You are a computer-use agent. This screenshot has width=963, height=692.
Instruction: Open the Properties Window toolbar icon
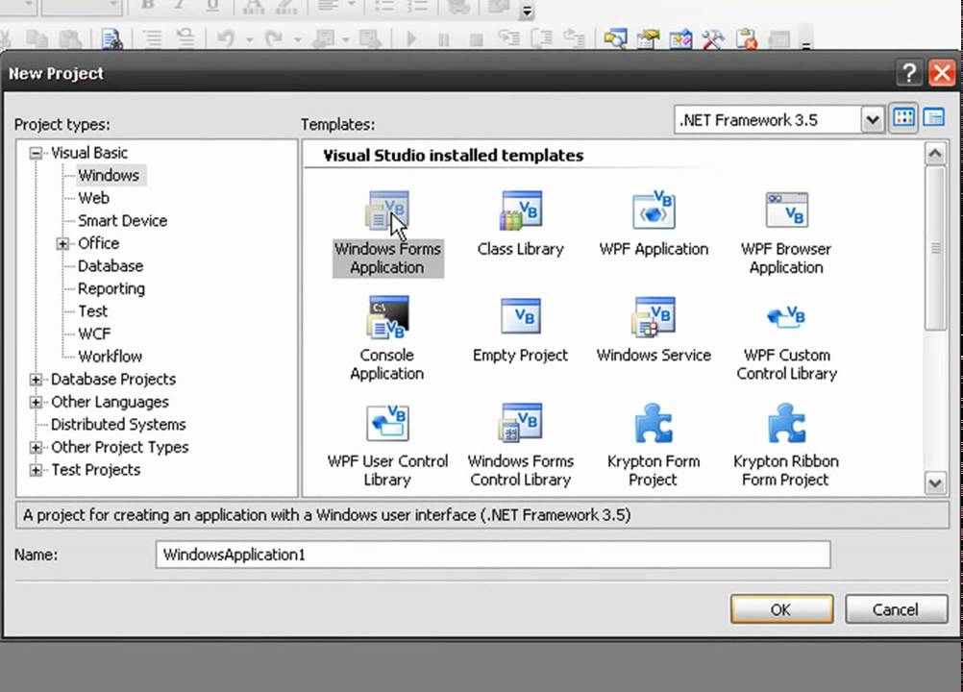648,40
